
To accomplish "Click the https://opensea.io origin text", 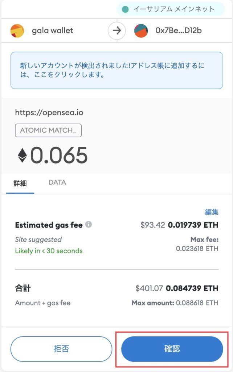I will (49, 112).
